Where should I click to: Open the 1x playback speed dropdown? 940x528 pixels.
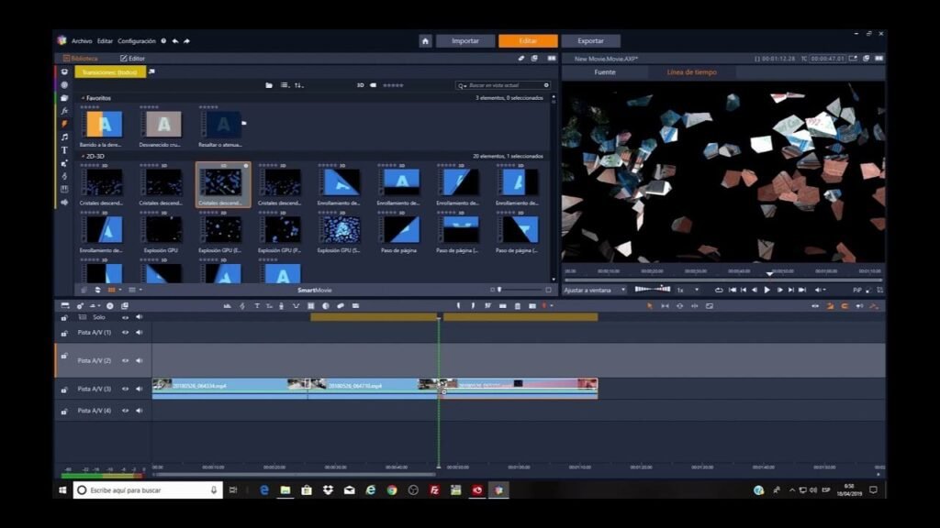[688, 290]
